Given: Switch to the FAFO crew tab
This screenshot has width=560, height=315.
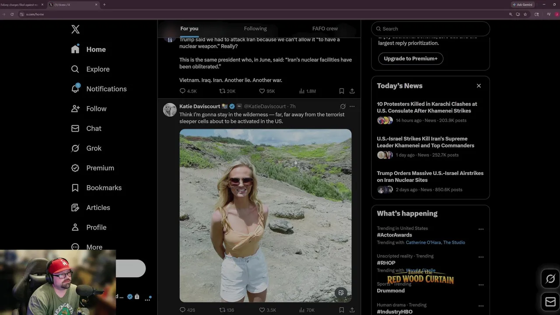Looking at the screenshot, I should [325, 28].
